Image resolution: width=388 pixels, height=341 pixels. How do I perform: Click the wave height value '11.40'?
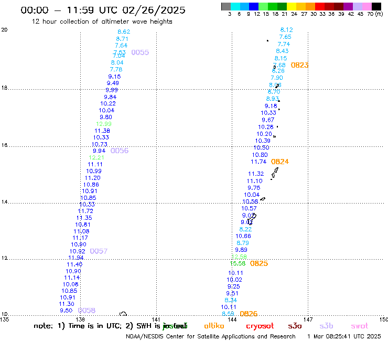tap(75, 264)
